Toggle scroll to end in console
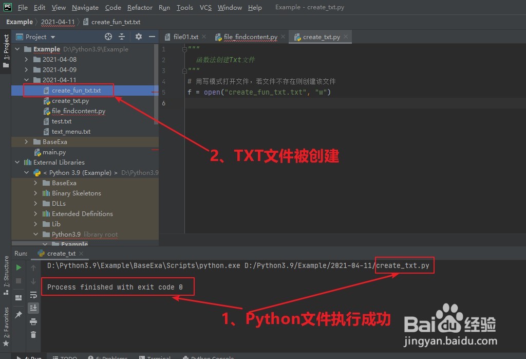 click(33, 308)
